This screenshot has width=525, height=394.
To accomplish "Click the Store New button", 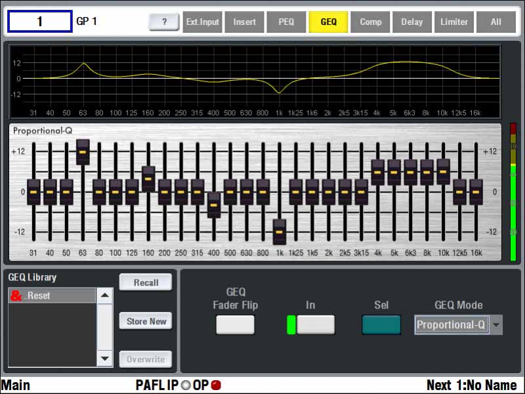I will click(146, 321).
